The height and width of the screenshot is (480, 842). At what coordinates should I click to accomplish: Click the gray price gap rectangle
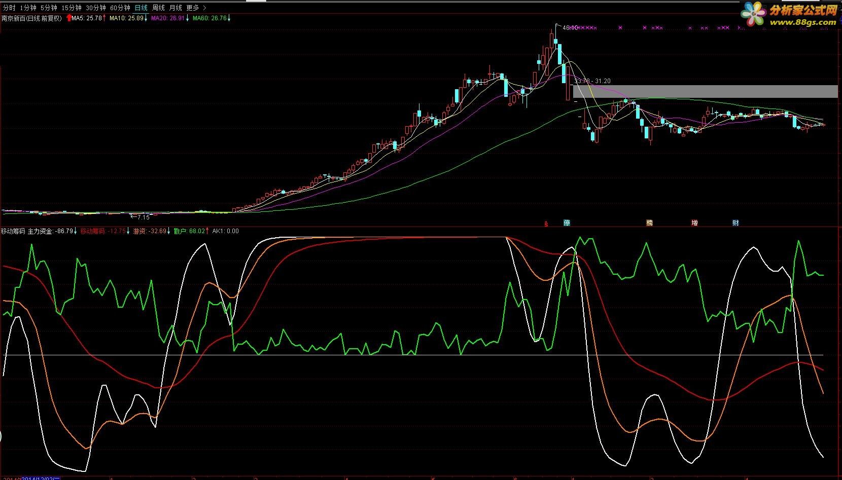click(x=706, y=92)
